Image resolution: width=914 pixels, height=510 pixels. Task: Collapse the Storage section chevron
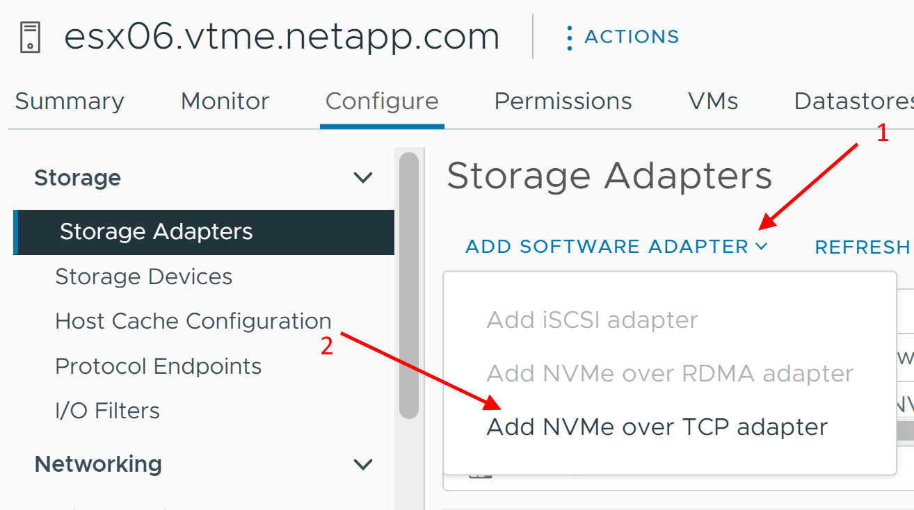click(363, 179)
